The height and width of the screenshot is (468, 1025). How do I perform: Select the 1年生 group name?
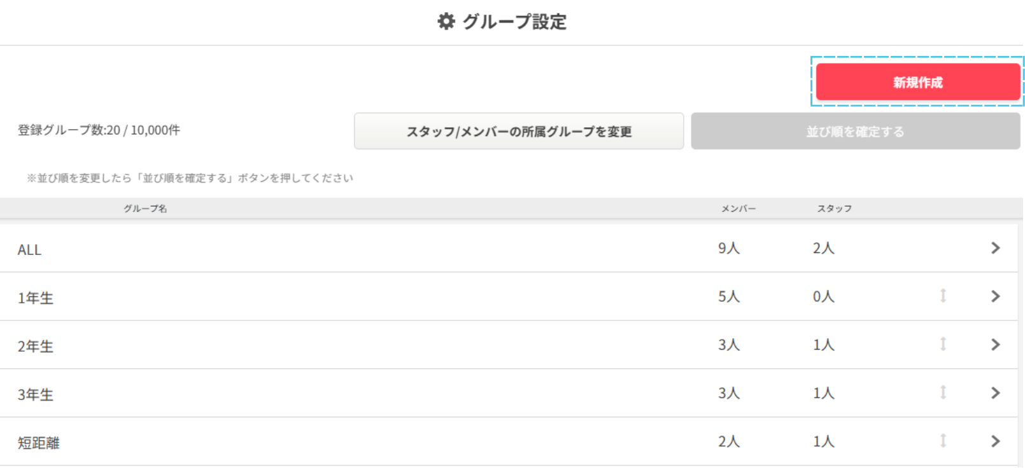pos(36,298)
